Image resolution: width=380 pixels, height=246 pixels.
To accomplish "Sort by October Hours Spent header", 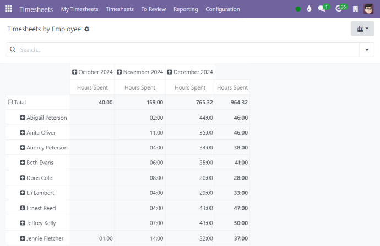I will (x=93, y=87).
